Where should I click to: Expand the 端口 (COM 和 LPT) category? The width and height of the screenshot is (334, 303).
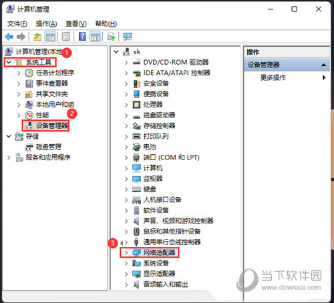(126, 158)
